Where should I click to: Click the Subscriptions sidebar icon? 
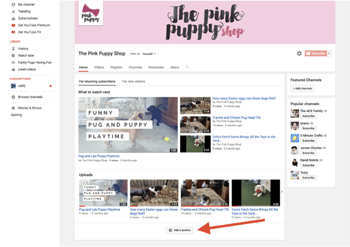[x=13, y=18]
